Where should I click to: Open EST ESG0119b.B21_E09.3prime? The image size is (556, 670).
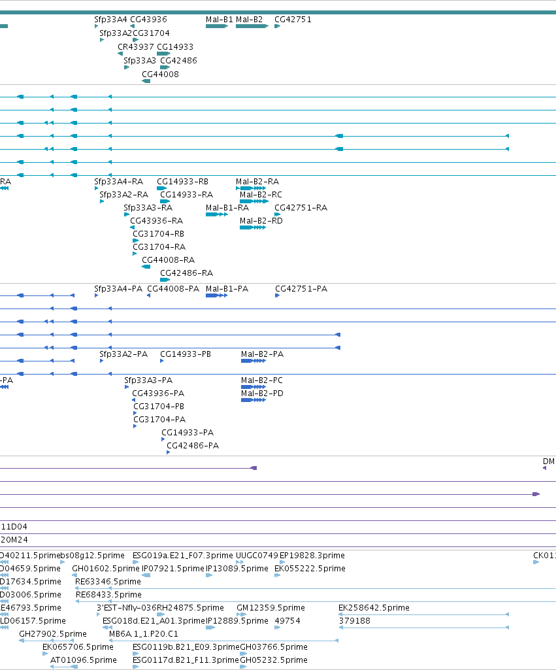186,647
